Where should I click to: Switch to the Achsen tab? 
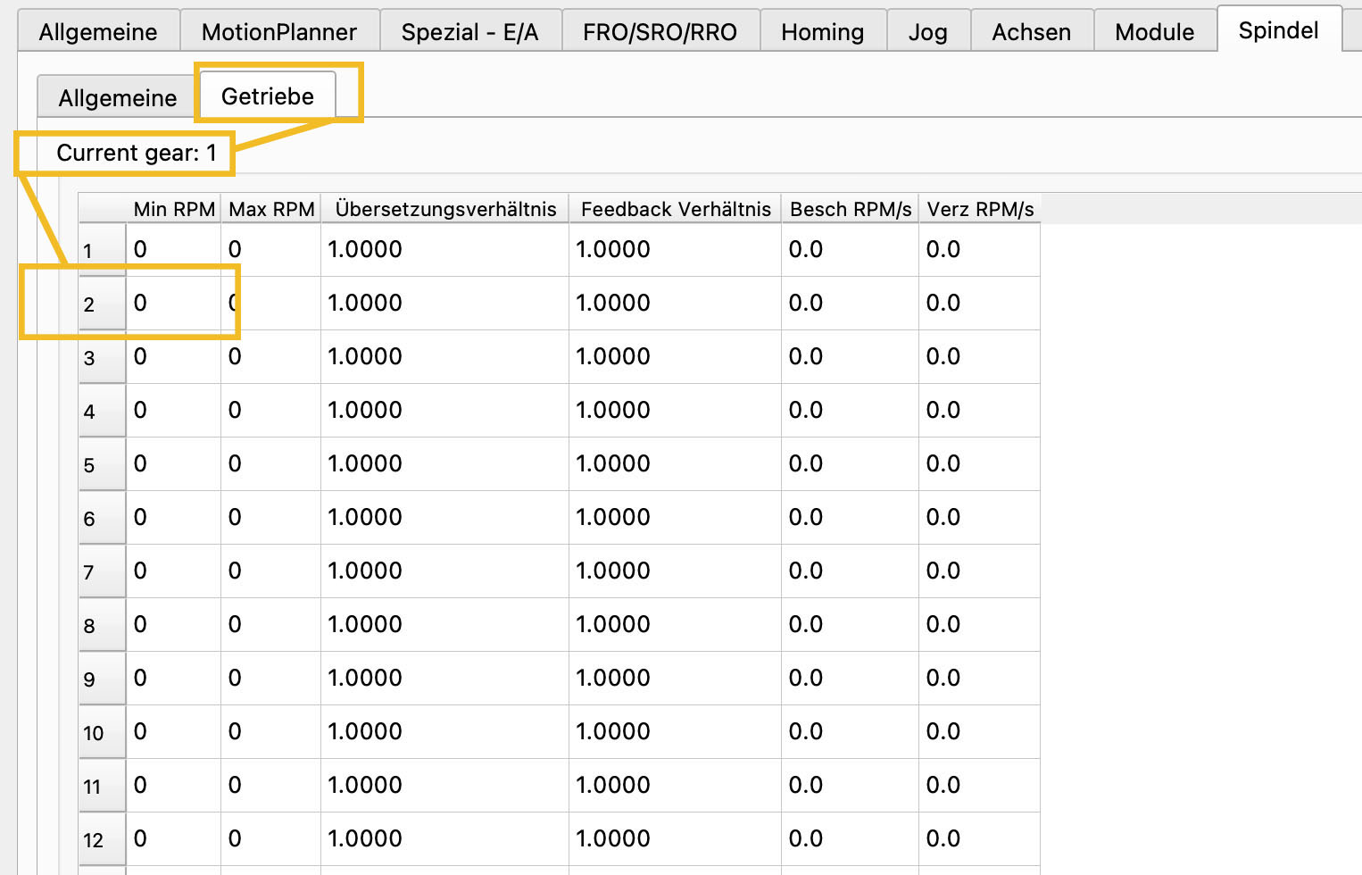click(1031, 32)
